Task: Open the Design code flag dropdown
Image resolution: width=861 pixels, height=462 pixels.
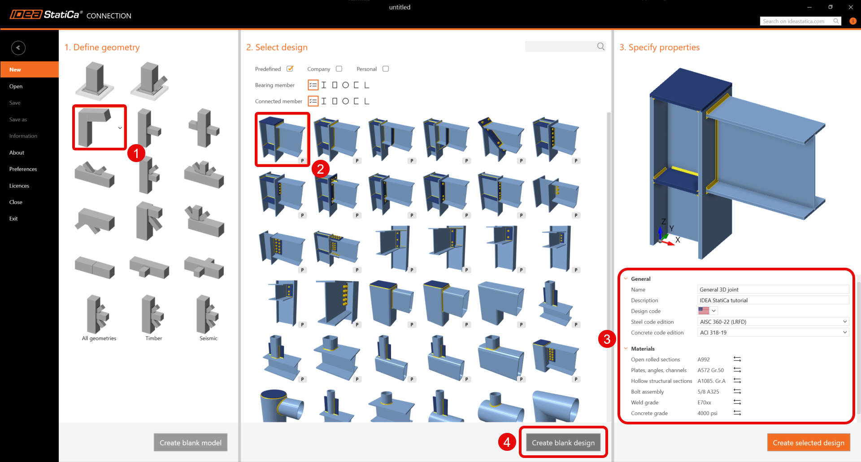Action: (x=708, y=311)
